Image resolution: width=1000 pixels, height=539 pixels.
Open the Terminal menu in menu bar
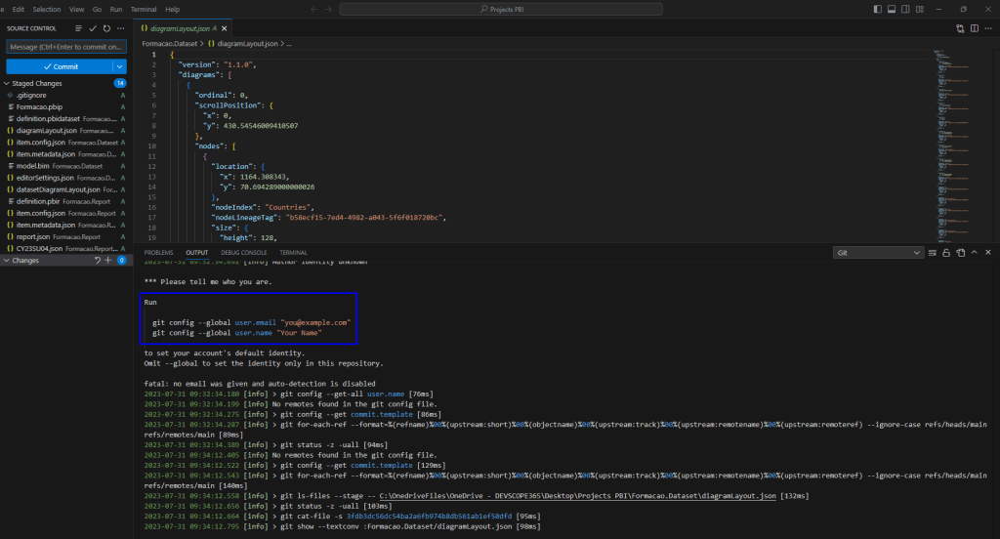coord(144,9)
